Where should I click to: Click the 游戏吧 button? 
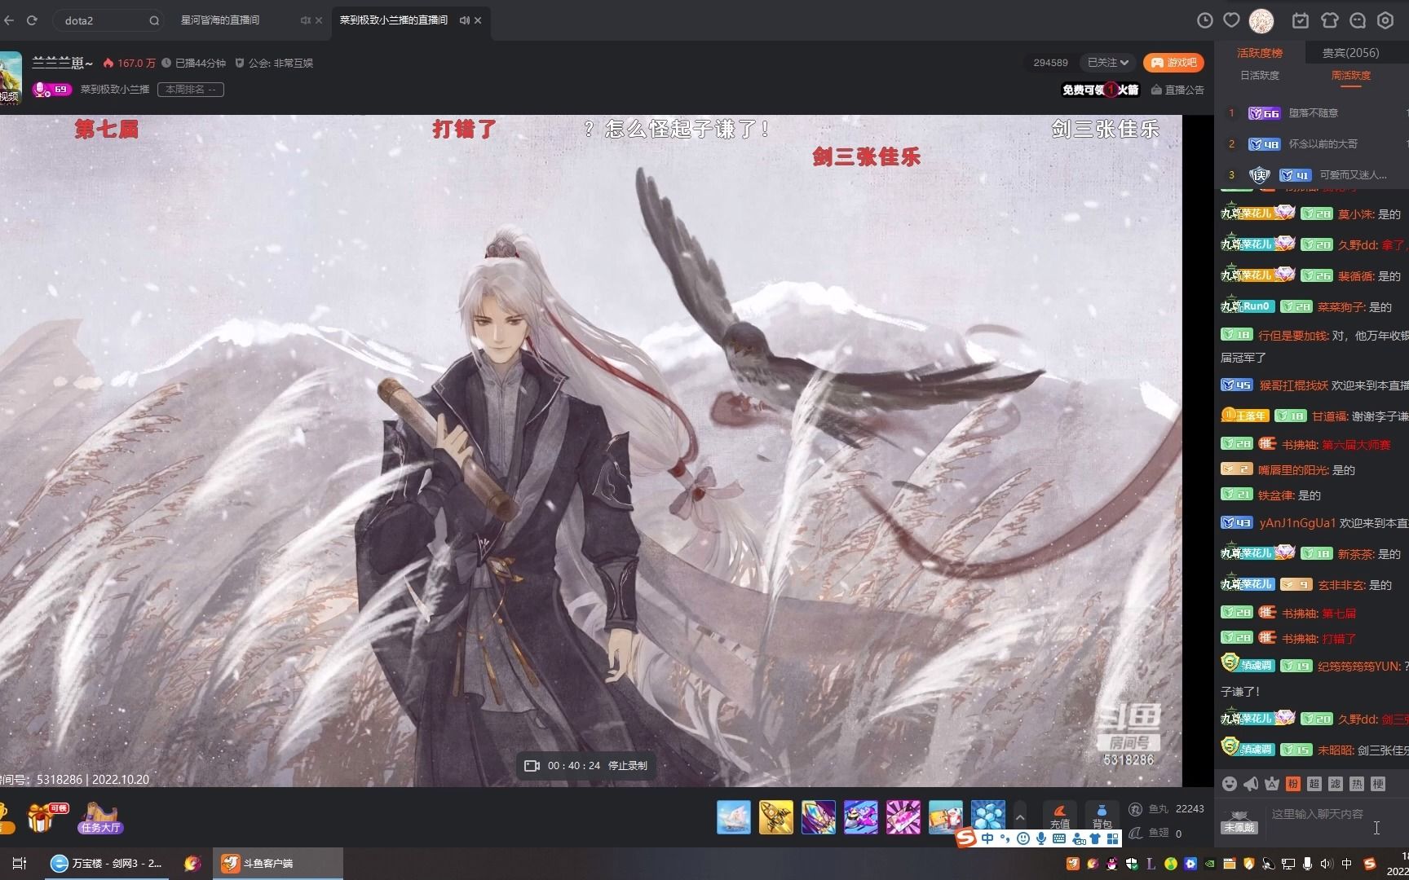[x=1174, y=63]
